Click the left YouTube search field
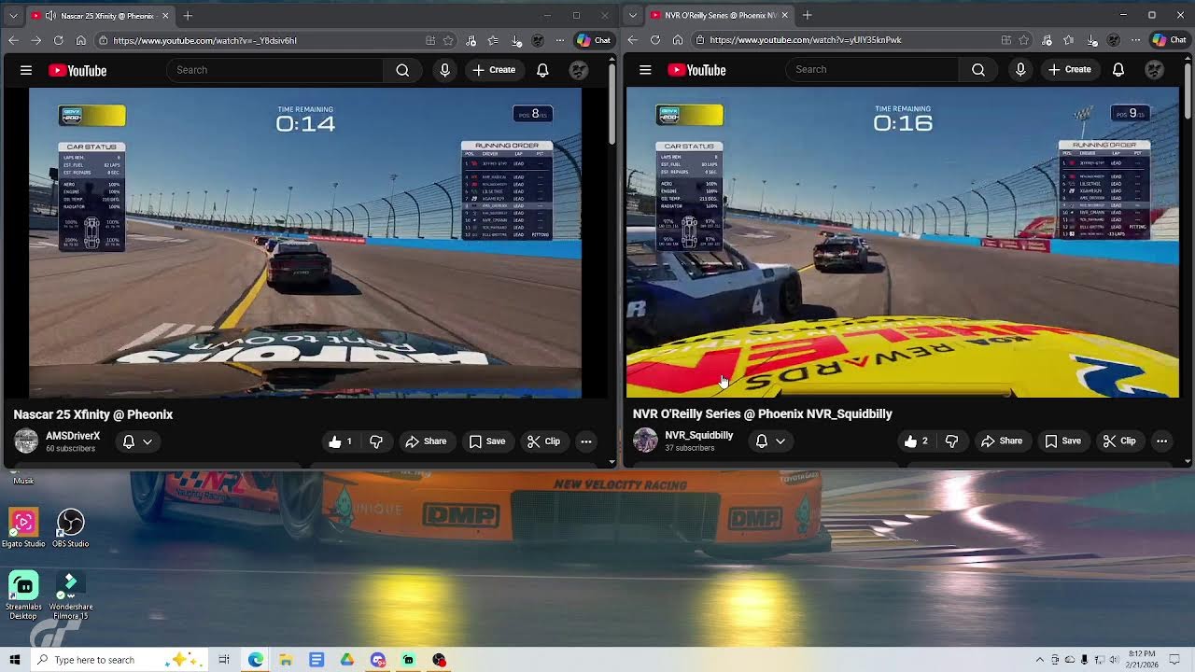The image size is (1195, 672). click(274, 70)
